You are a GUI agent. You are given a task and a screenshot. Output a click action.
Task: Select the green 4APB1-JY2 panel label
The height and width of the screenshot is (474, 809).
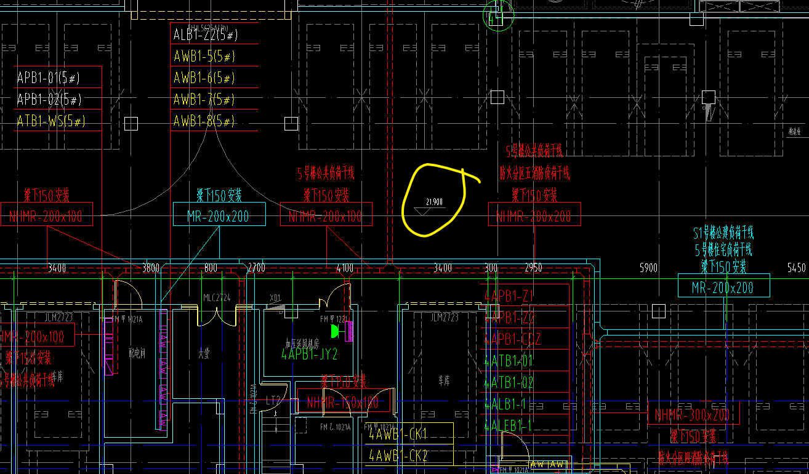pos(310,354)
